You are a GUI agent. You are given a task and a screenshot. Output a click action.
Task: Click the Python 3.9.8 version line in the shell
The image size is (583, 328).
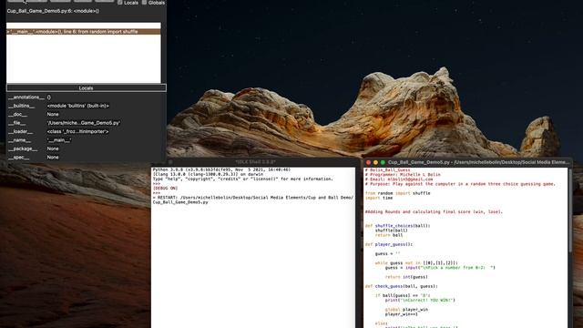click(x=221, y=169)
